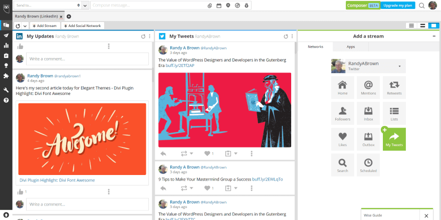Add the Inbox stream tile

(x=368, y=113)
